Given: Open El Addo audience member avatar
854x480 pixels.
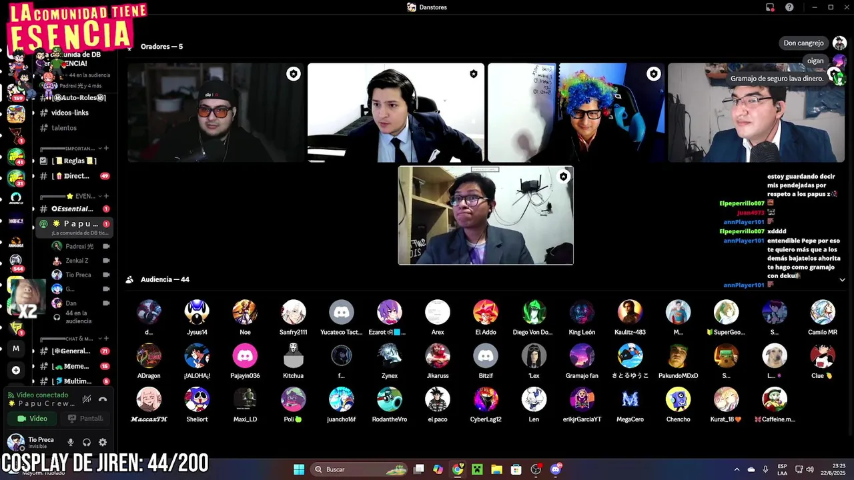Looking at the screenshot, I should point(486,312).
